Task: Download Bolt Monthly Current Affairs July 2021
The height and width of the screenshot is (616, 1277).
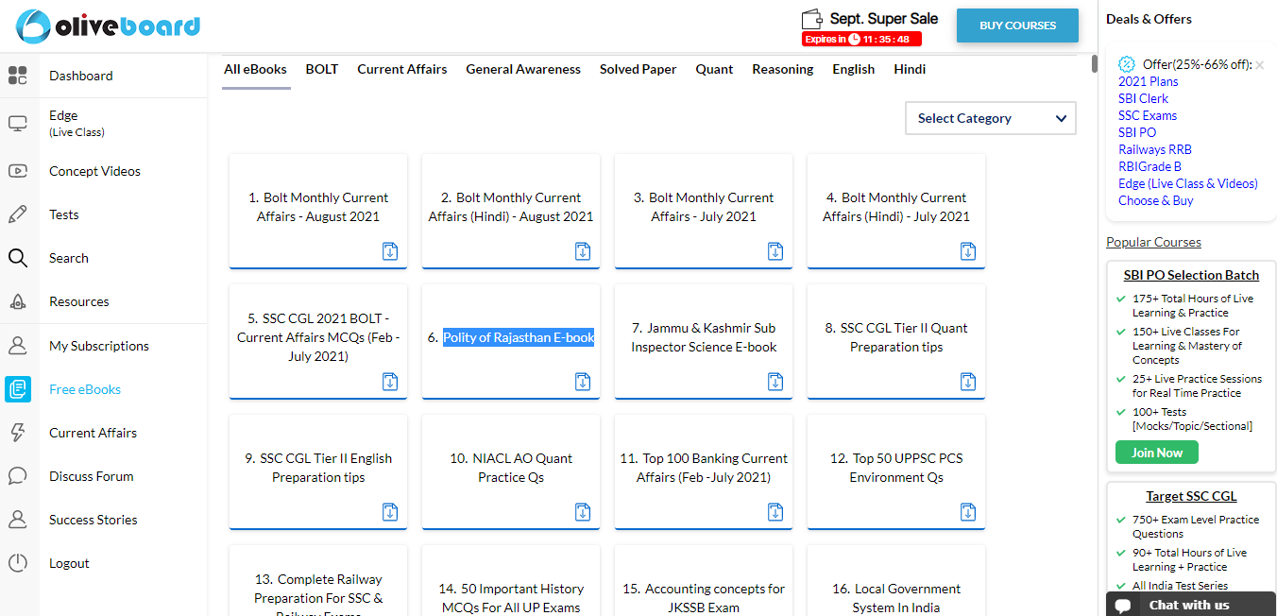Action: pyautogui.click(x=775, y=251)
